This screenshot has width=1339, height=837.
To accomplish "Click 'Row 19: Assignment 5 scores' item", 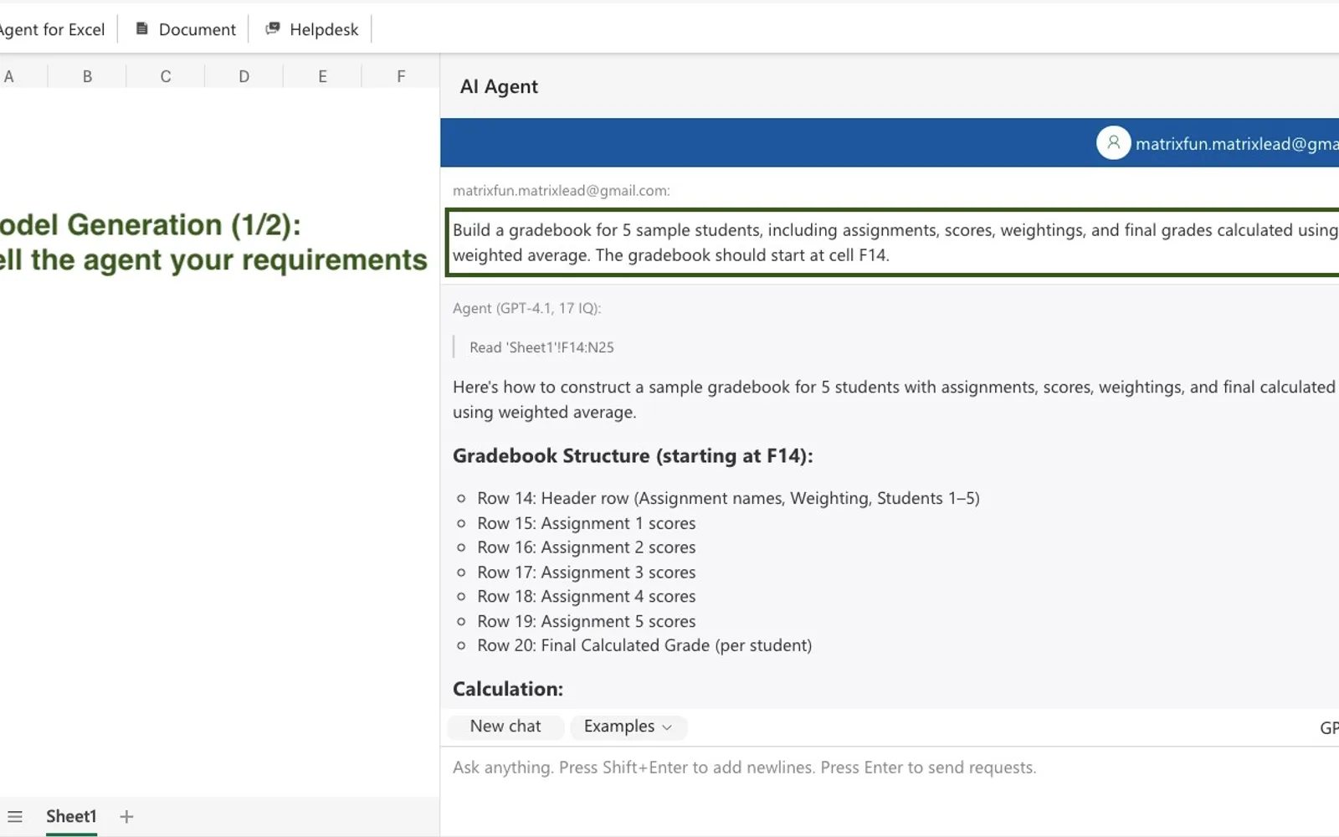I will point(586,622).
